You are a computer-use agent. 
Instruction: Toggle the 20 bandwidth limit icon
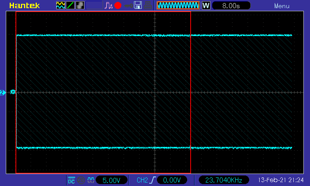pos(81,180)
